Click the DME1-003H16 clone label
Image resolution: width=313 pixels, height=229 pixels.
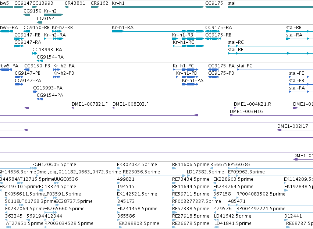(x=246, y=112)
